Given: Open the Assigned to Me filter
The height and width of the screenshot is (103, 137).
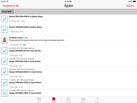Looking at the screenshot, I should click(11, 6).
